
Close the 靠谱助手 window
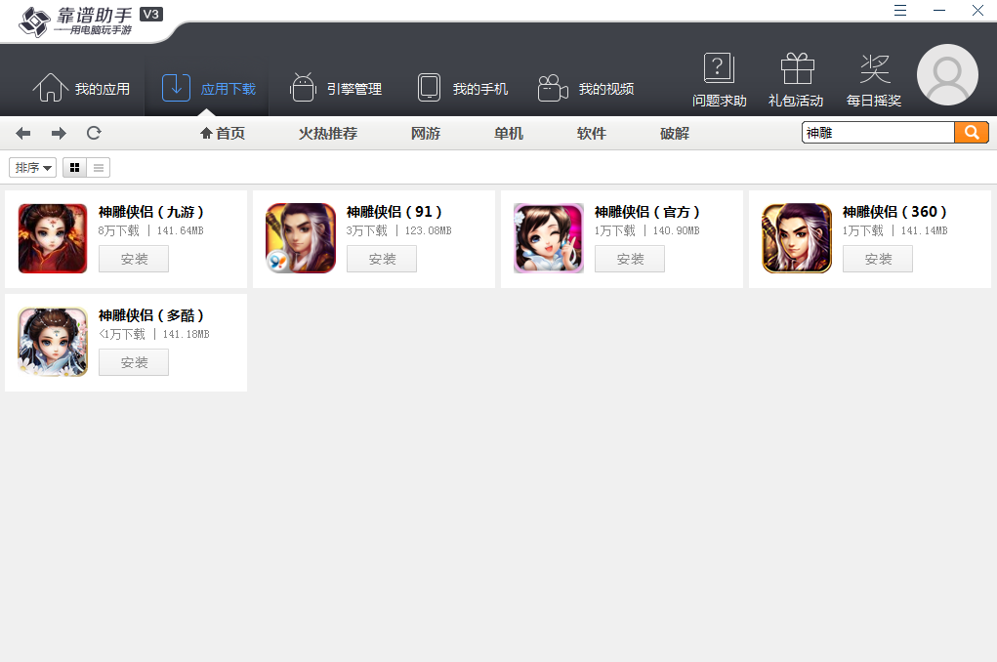977,10
